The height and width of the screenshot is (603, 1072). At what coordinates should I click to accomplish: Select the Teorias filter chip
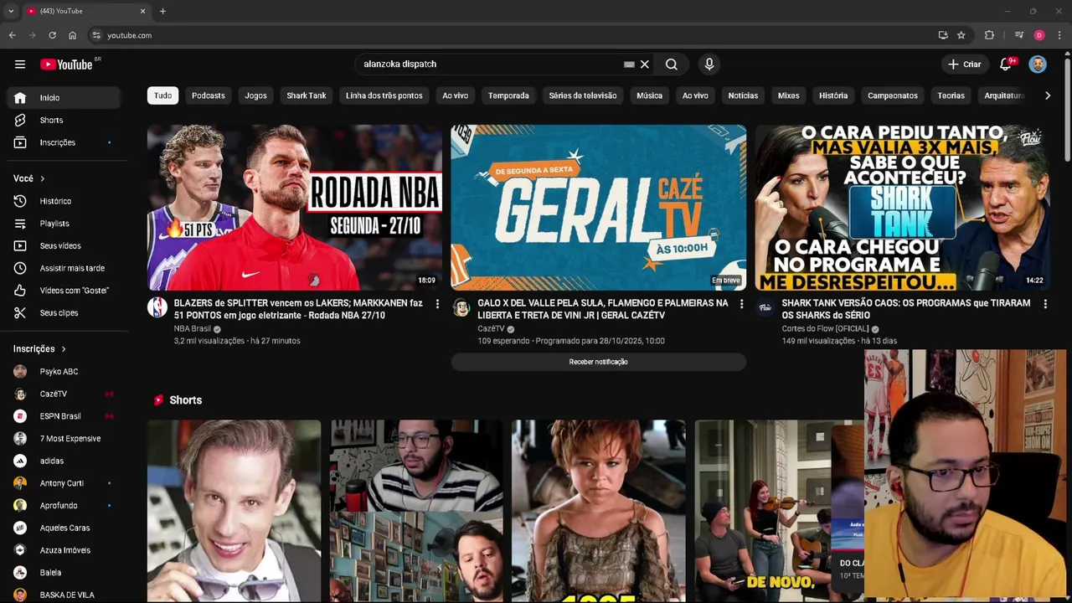(951, 95)
